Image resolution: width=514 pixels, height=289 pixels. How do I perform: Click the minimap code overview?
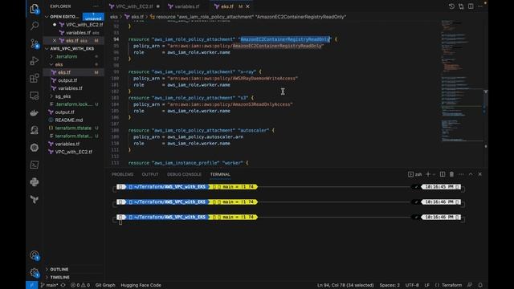[462, 80]
